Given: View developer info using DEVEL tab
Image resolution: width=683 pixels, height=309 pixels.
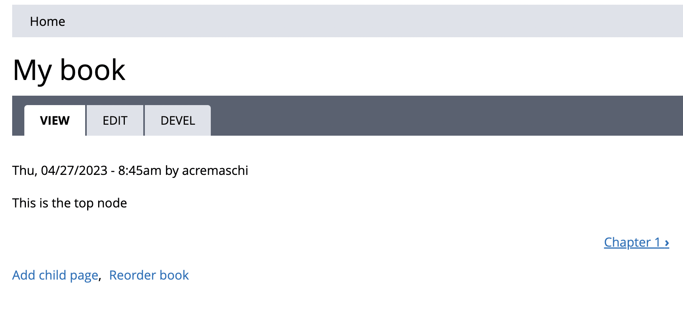Looking at the screenshot, I should coord(177,120).
